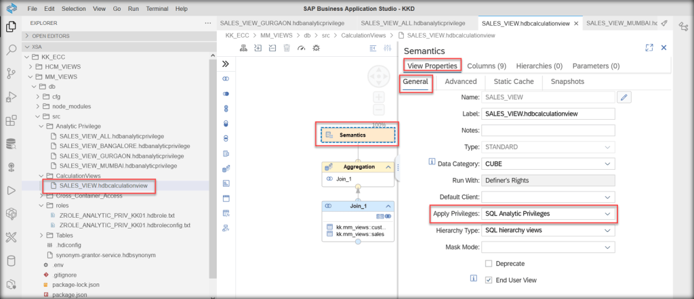Open the Extensions view in activity bar
The height and width of the screenshot is (299, 694).
point(11,120)
